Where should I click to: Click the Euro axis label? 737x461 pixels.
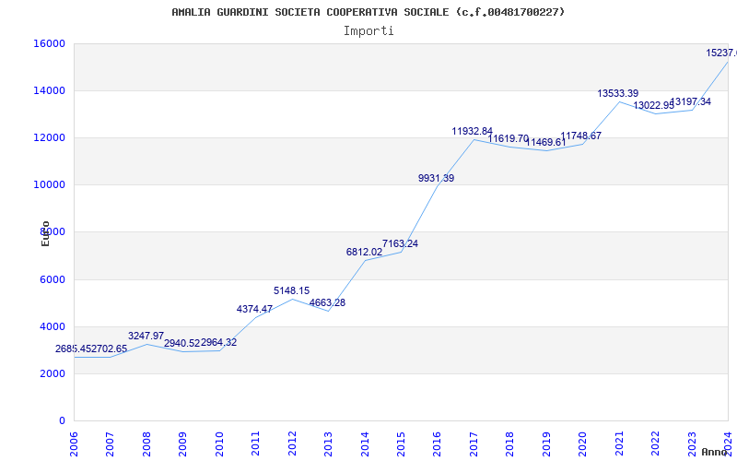[45, 233]
